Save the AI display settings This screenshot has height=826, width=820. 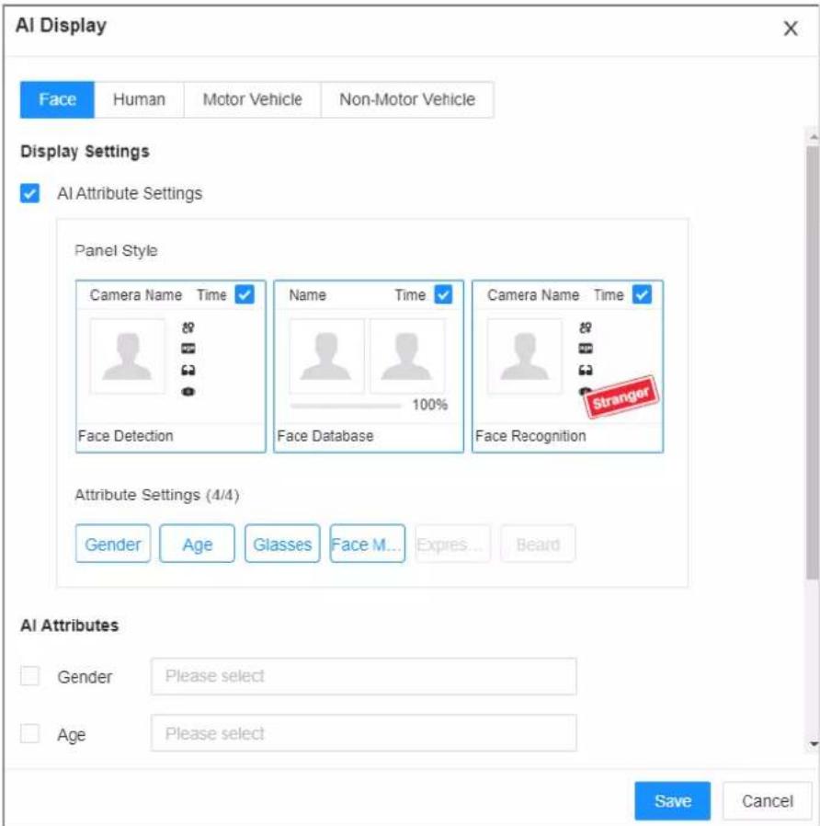pyautogui.click(x=672, y=801)
